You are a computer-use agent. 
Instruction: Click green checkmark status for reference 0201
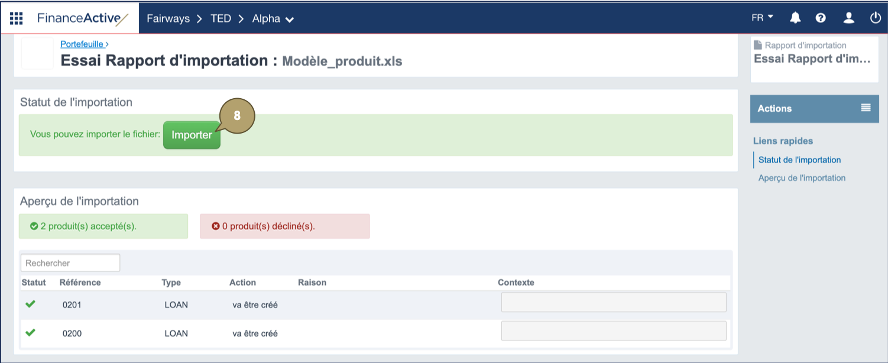(31, 304)
